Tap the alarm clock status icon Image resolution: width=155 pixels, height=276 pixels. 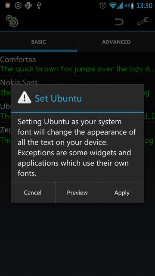(102, 6)
